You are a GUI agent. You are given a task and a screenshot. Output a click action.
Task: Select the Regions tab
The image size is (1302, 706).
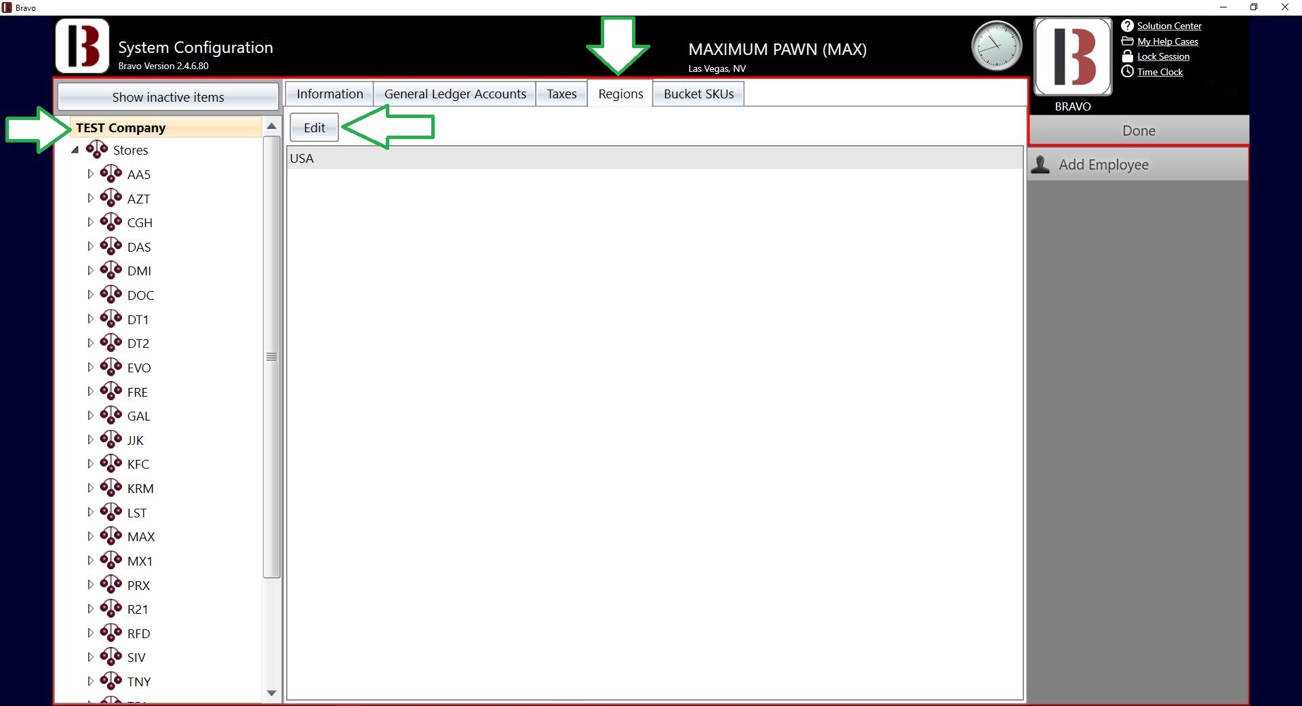[620, 94]
